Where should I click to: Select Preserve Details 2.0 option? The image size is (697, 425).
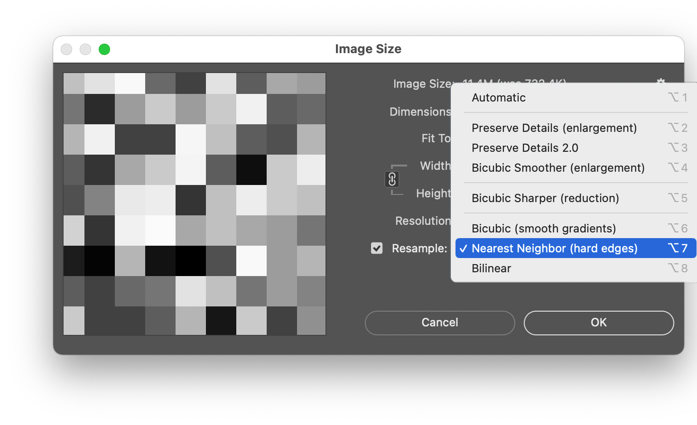coord(524,148)
